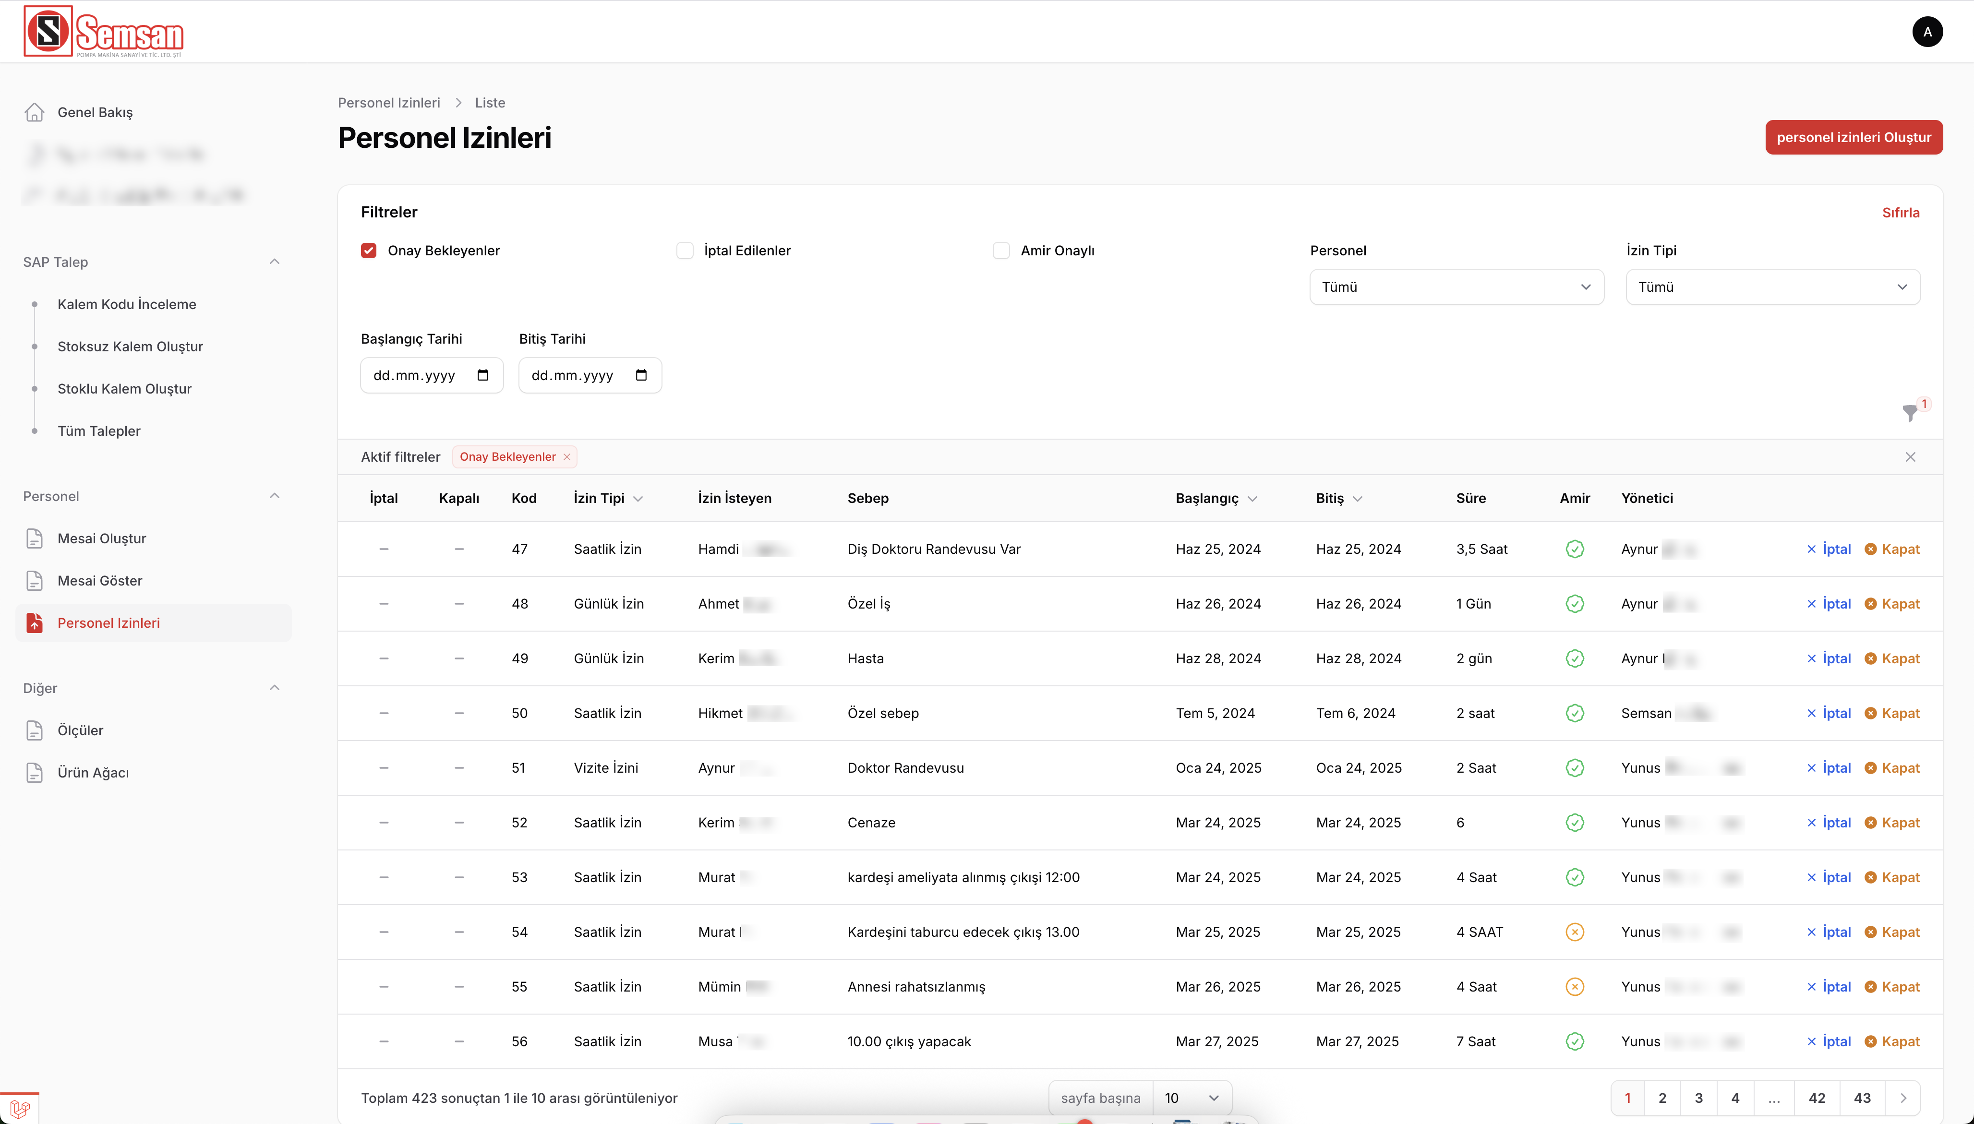Open calendar picker in Başlangıç Tarihi field
This screenshot has height=1124, width=1974.
click(x=483, y=375)
